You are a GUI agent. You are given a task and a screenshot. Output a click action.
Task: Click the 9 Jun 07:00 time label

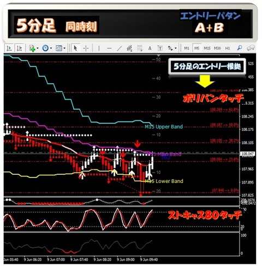[56, 260]
